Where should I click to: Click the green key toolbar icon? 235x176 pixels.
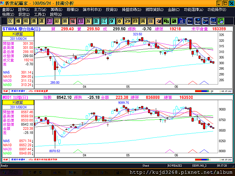pyautogui.click(x=221, y=21)
